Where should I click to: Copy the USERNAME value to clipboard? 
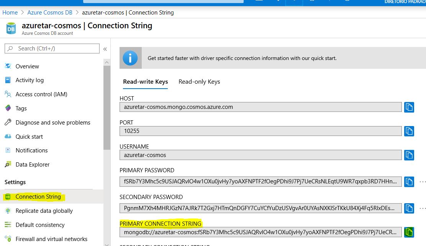point(409,155)
